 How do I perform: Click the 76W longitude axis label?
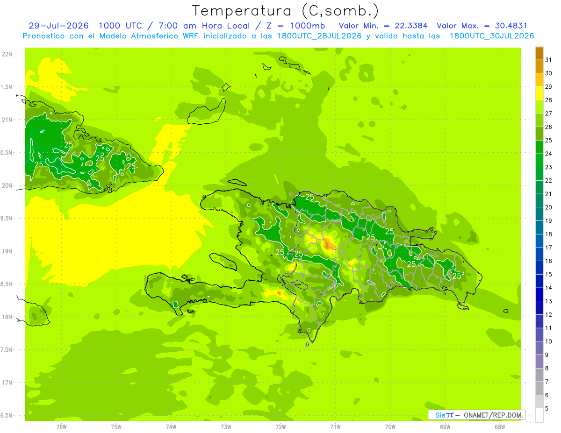61,426
